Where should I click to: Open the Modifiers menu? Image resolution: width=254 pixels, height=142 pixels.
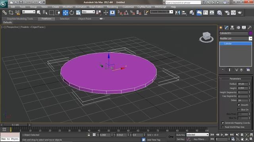coord(67,7)
